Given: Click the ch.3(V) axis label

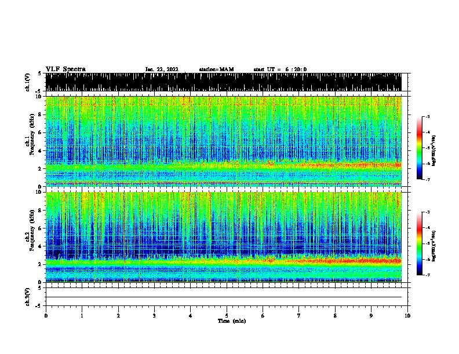Looking at the screenshot, I should (x=28, y=297).
